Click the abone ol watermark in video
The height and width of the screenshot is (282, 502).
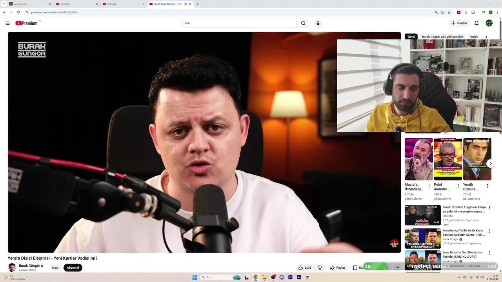point(394,244)
